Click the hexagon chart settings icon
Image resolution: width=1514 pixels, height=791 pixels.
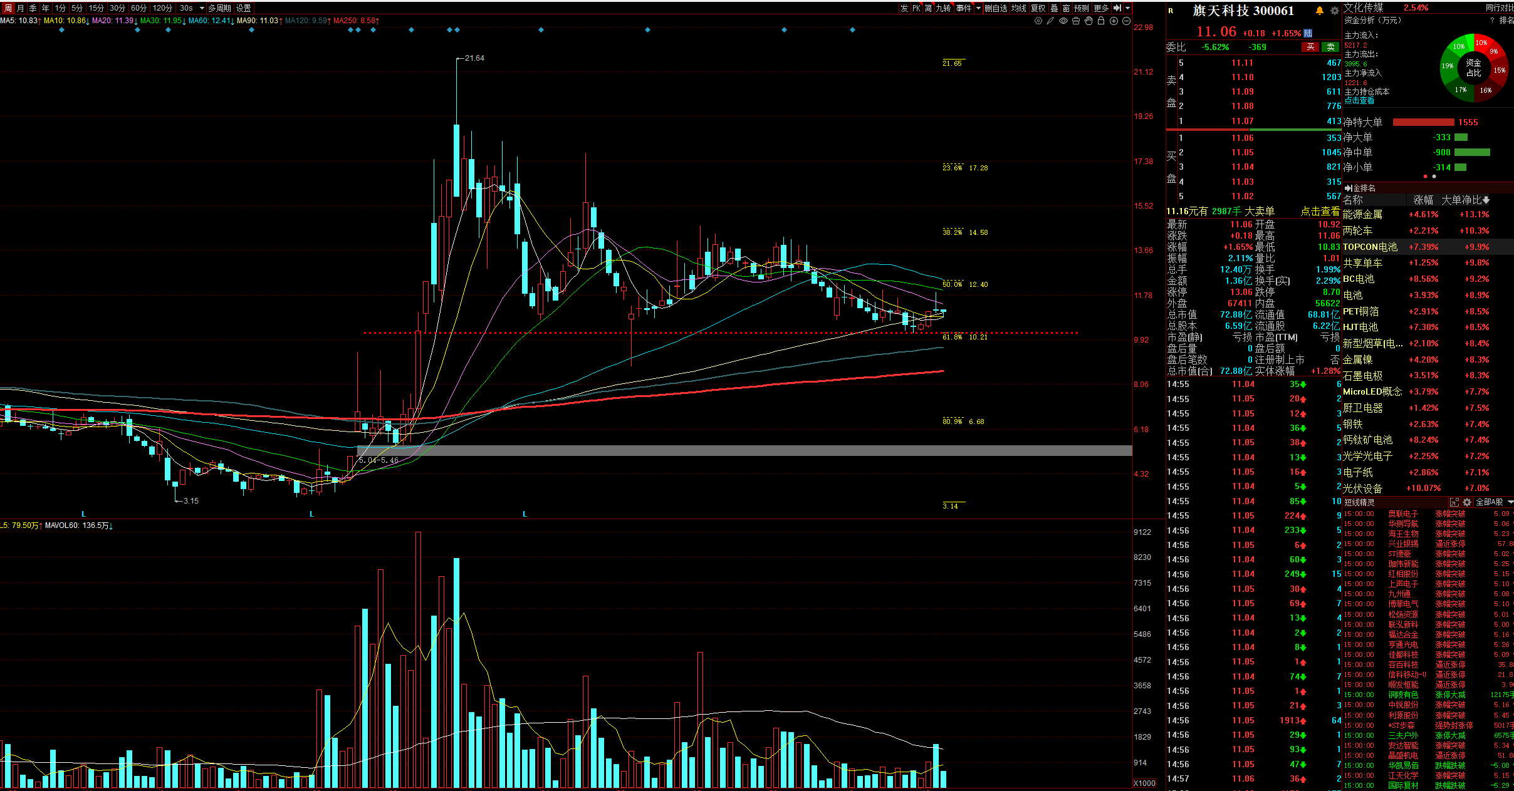click(x=1038, y=21)
